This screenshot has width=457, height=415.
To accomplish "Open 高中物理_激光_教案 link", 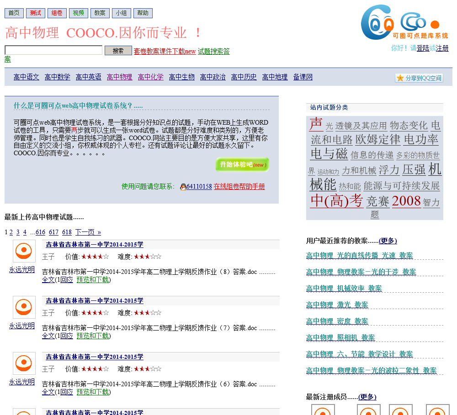I will tap(337, 305).
